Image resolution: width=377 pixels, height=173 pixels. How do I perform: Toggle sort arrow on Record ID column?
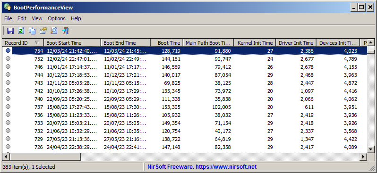37,43
